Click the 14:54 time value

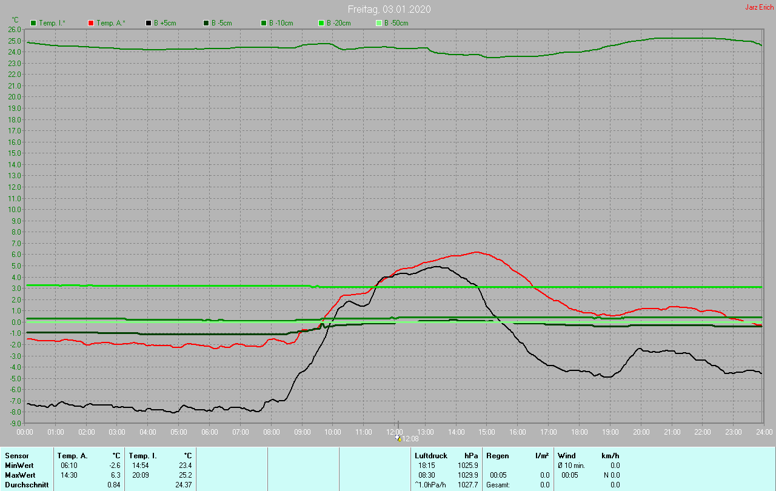[x=140, y=466]
